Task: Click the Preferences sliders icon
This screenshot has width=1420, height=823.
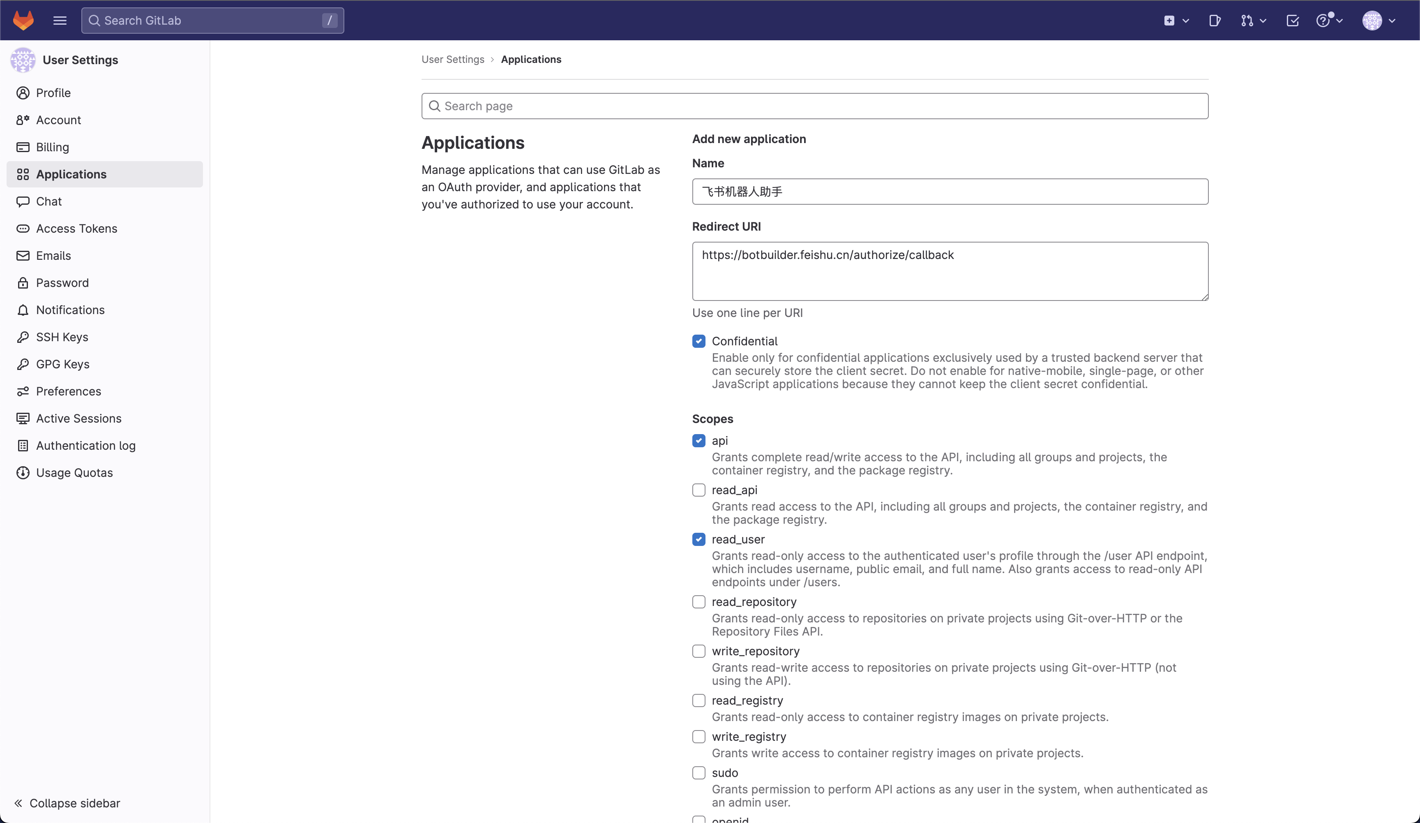Action: [23, 391]
